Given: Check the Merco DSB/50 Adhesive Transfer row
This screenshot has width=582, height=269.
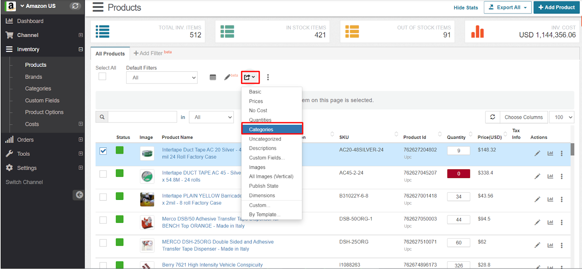Looking at the screenshot, I should 103,220.
